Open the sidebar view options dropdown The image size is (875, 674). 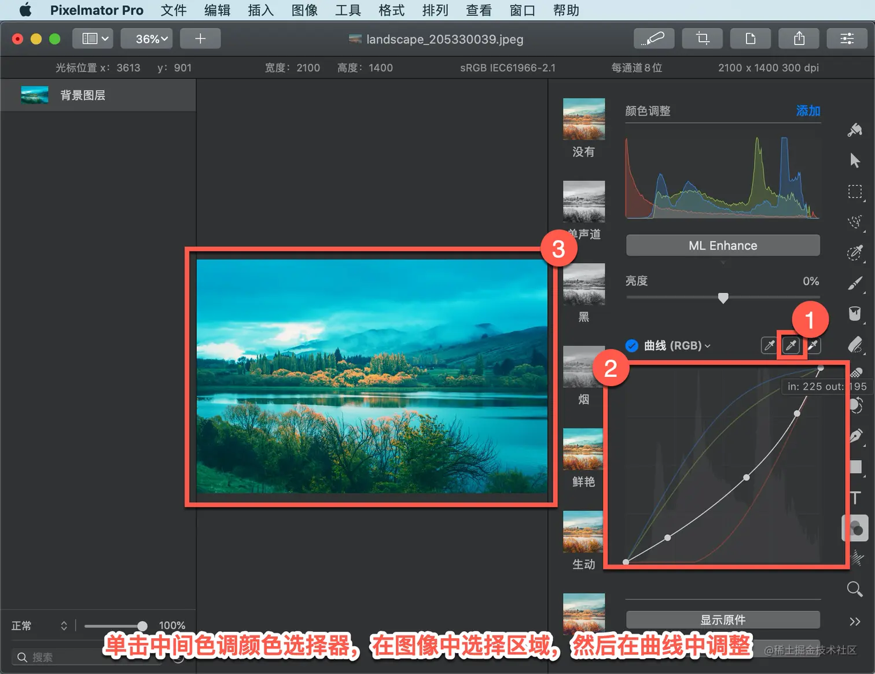(93, 39)
